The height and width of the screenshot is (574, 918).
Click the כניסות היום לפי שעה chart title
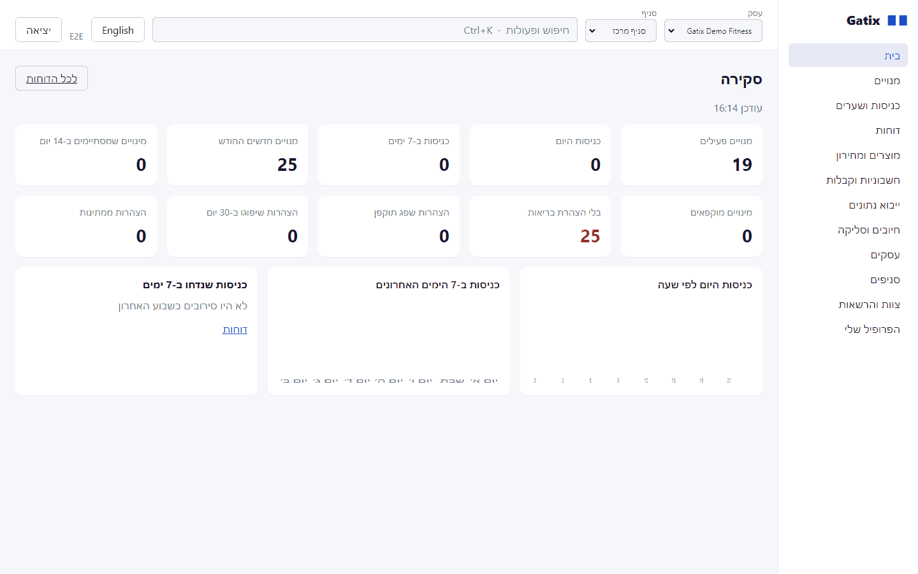click(705, 284)
